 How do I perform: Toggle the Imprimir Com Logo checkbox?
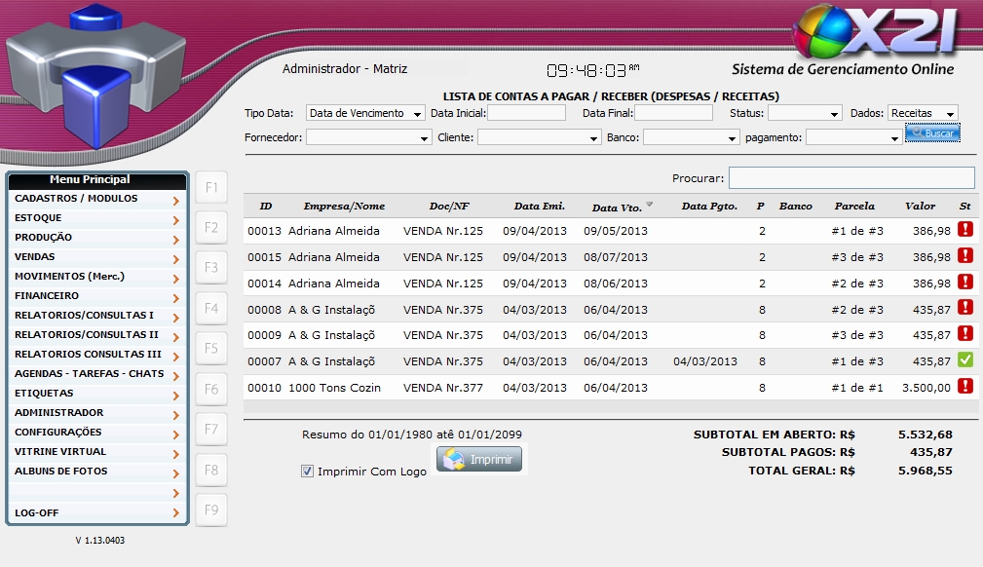pos(308,472)
